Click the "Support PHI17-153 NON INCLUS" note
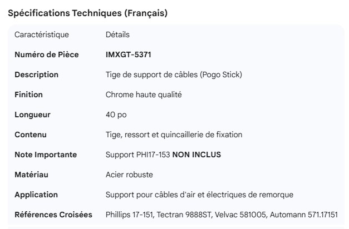 point(163,155)
